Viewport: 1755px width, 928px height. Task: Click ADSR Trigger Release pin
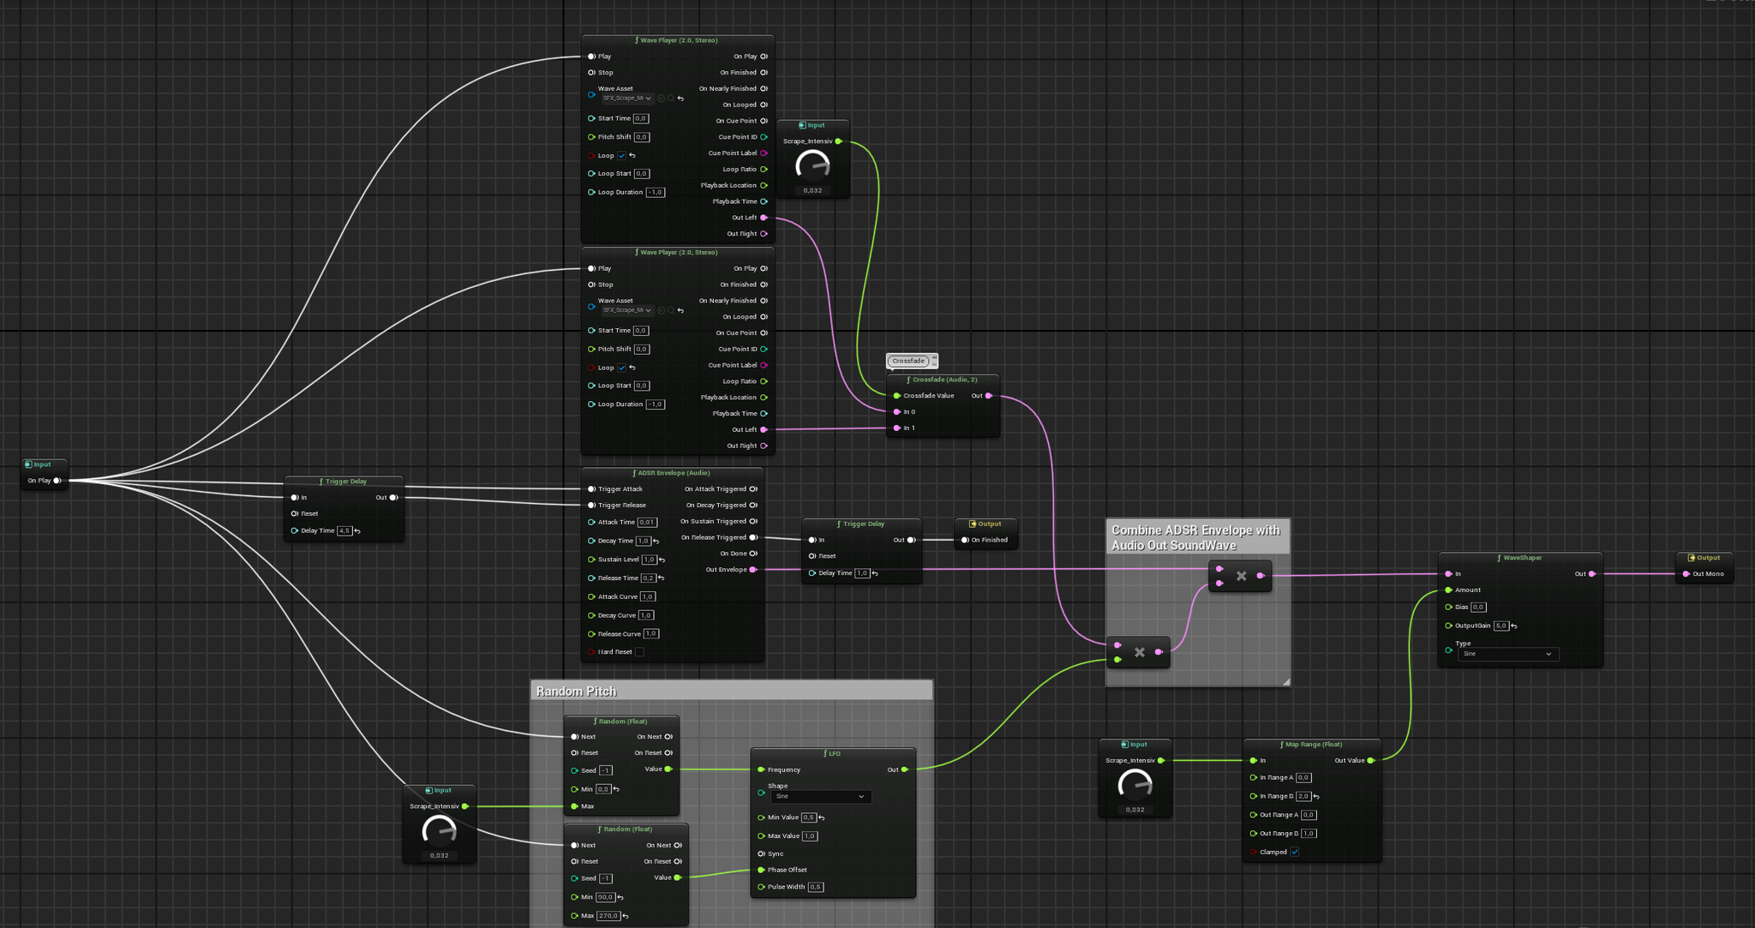point(591,506)
